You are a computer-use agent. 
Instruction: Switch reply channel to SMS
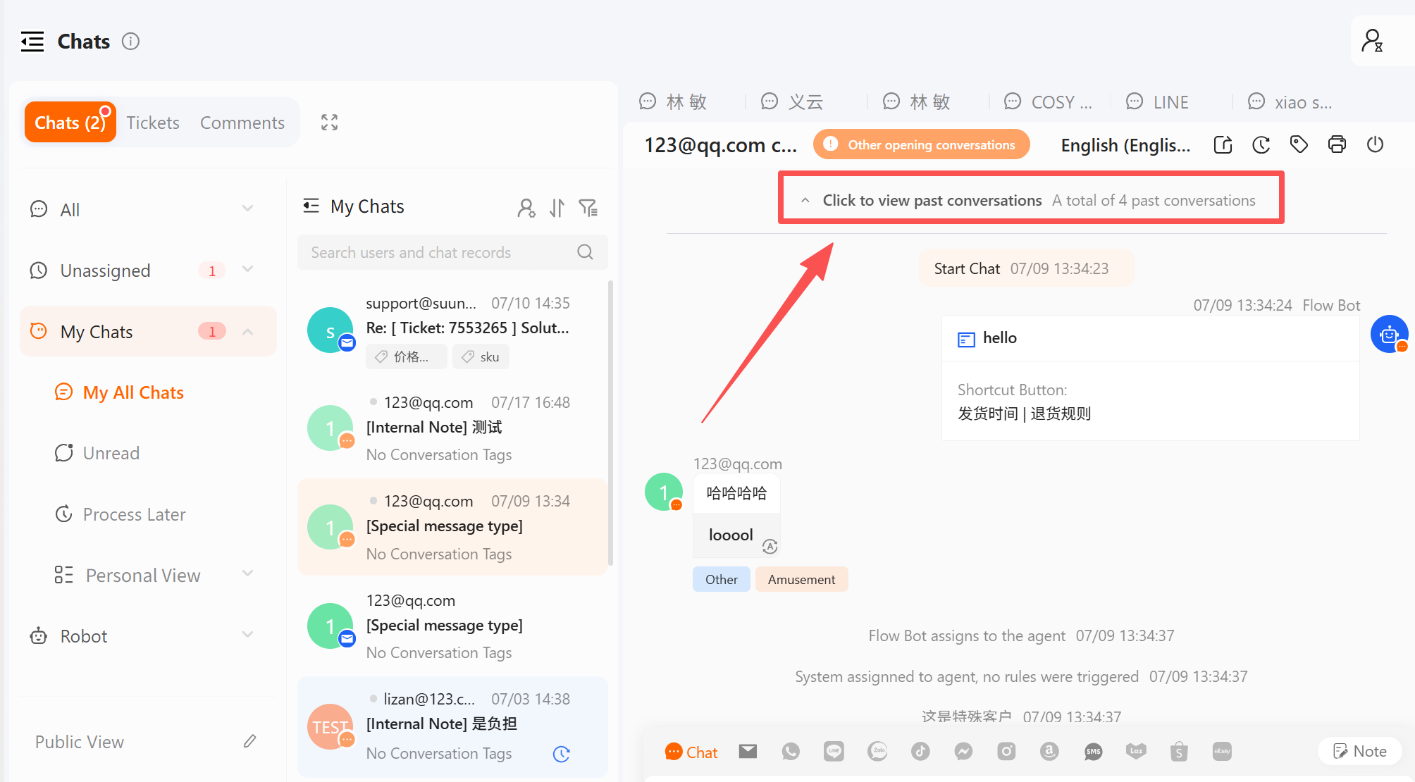coord(1093,752)
